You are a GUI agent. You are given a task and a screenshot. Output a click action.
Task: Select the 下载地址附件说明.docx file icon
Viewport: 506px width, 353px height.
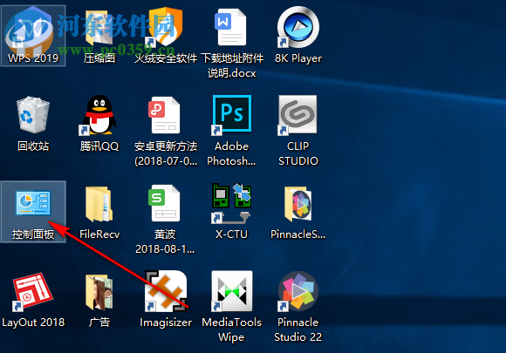(x=231, y=27)
